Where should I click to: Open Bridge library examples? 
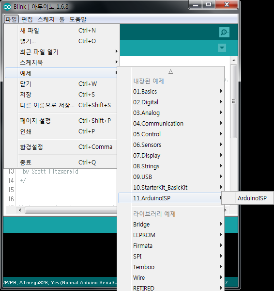click(171, 224)
